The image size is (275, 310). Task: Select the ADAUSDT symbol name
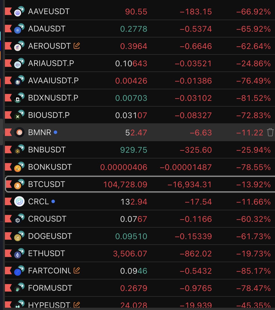coord(47,29)
